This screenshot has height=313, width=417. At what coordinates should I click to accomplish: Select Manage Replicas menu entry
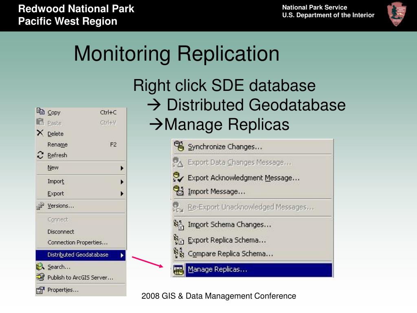point(217,269)
